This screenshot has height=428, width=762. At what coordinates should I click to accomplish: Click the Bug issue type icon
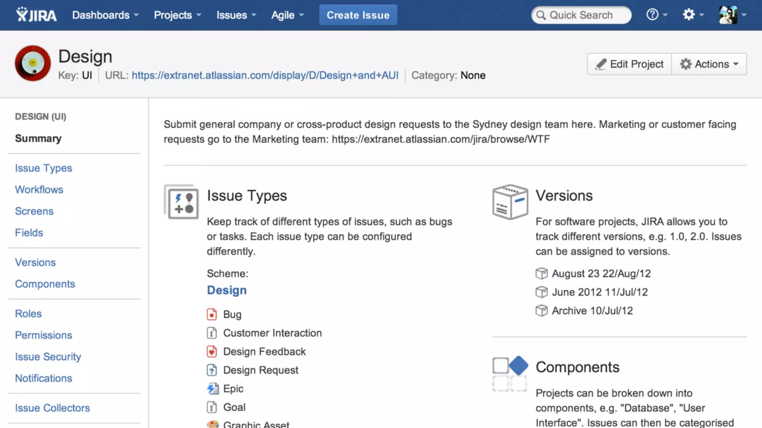[212, 314]
